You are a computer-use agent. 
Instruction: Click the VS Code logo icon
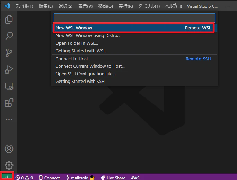click(x=7, y=6)
